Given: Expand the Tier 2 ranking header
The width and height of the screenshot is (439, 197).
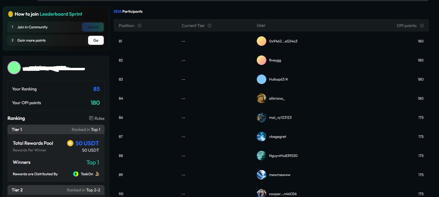Looking at the screenshot, I should pyautogui.click(x=56, y=190).
